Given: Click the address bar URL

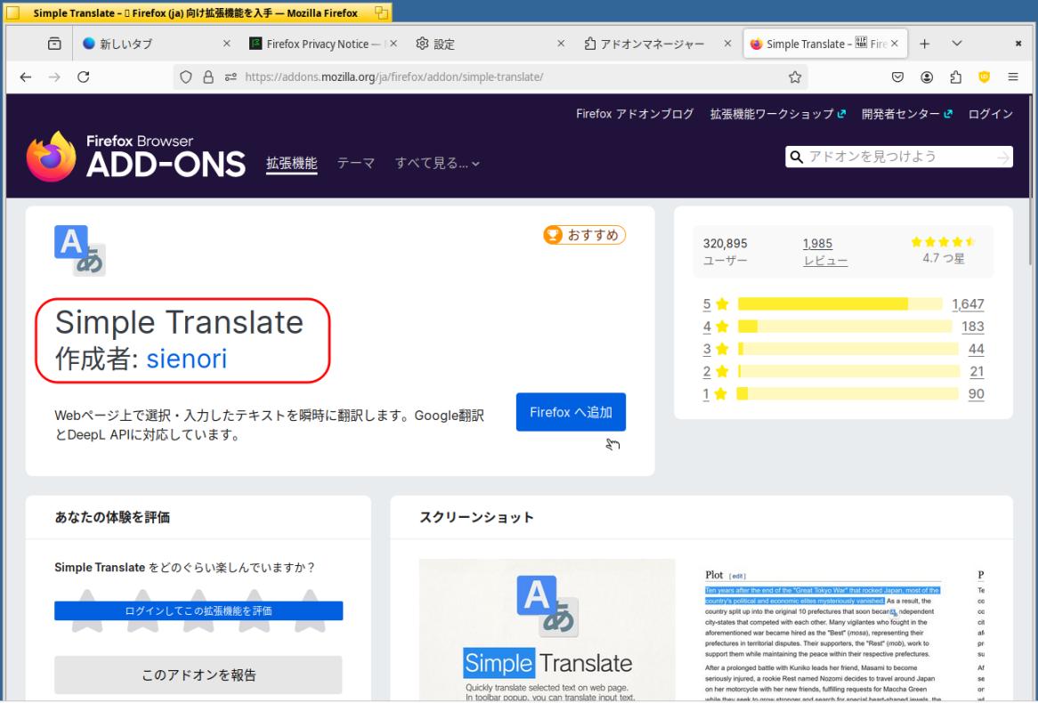Looking at the screenshot, I should (393, 77).
